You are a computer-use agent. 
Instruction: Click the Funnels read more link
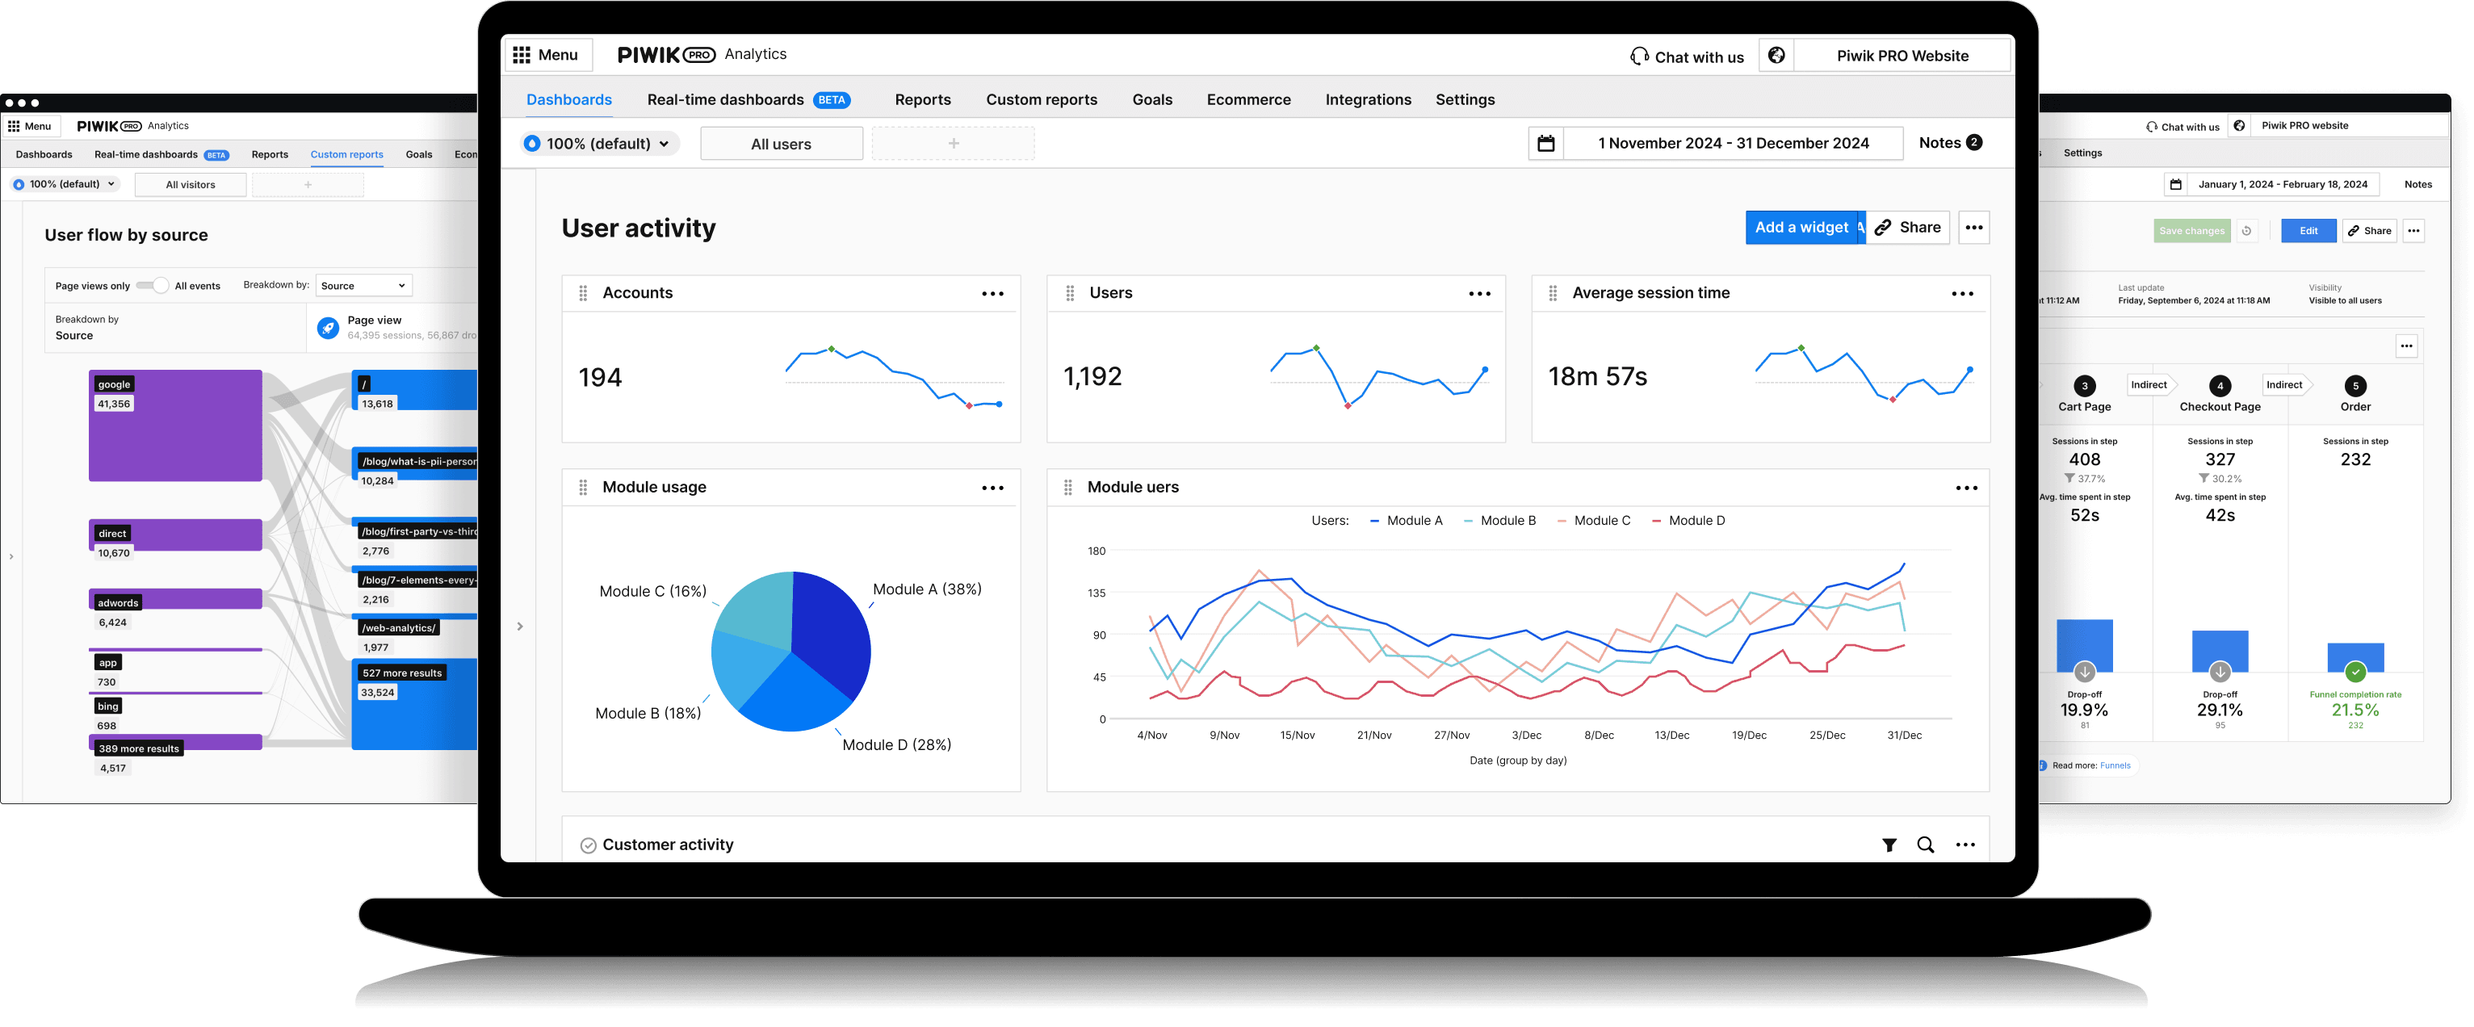[x=2115, y=765]
